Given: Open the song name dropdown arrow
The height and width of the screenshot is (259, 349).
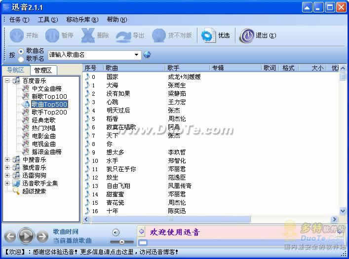Looking at the screenshot, I should coord(136,55).
